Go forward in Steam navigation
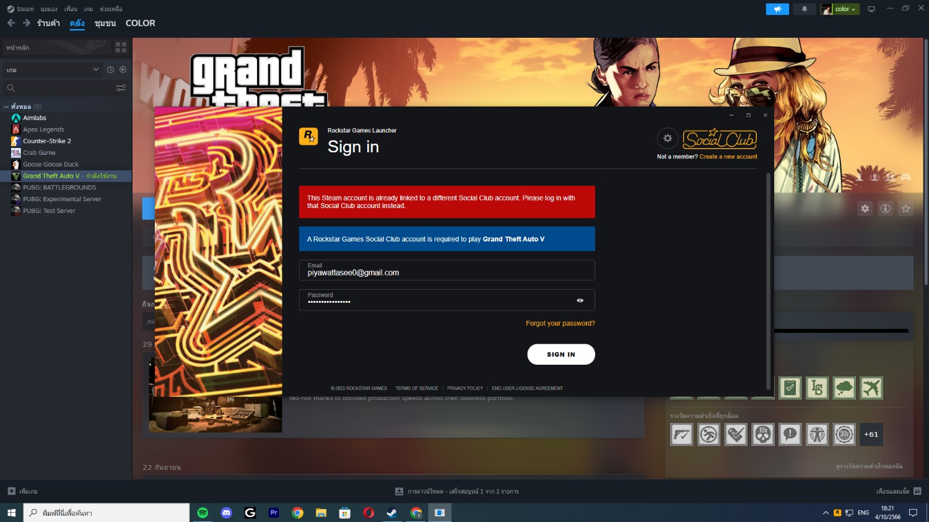Viewport: 929px width, 522px height. [x=27, y=23]
